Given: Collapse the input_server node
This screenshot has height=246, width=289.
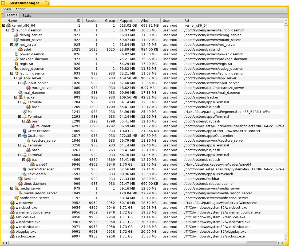Looking at the screenshot, I should pos(20,83).
